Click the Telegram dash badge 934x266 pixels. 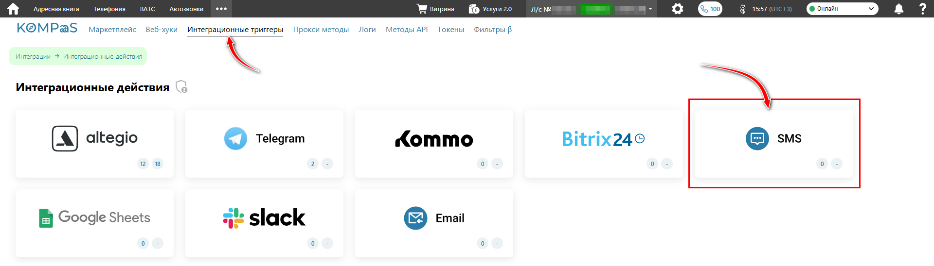point(327,164)
